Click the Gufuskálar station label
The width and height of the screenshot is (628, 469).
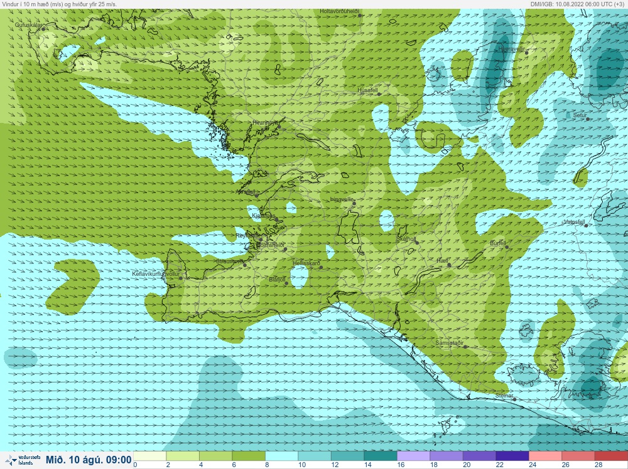point(28,25)
